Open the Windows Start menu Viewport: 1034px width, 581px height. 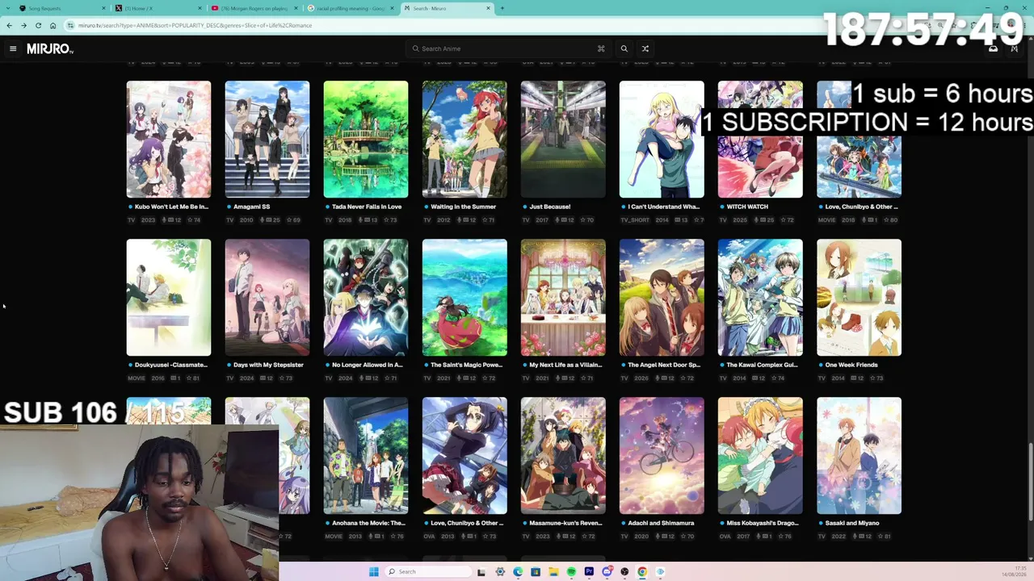373,572
